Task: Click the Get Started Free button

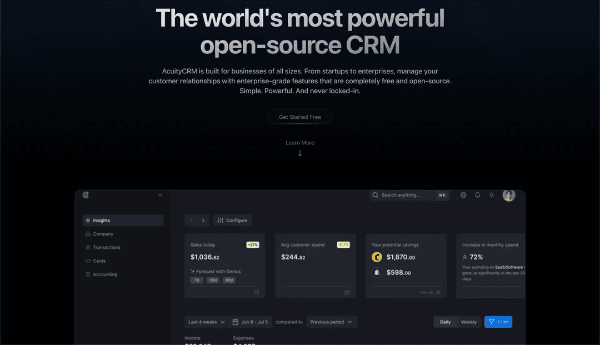Action: point(299,117)
